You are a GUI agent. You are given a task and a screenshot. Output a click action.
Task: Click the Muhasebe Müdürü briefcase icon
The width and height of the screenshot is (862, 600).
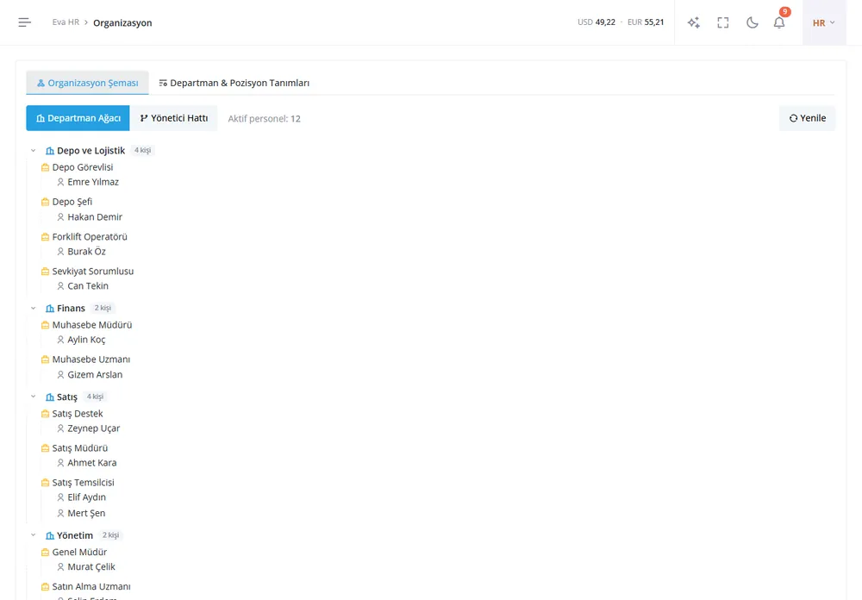click(45, 325)
